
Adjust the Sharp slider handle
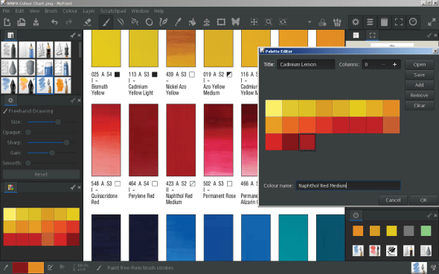pyautogui.click(x=66, y=142)
